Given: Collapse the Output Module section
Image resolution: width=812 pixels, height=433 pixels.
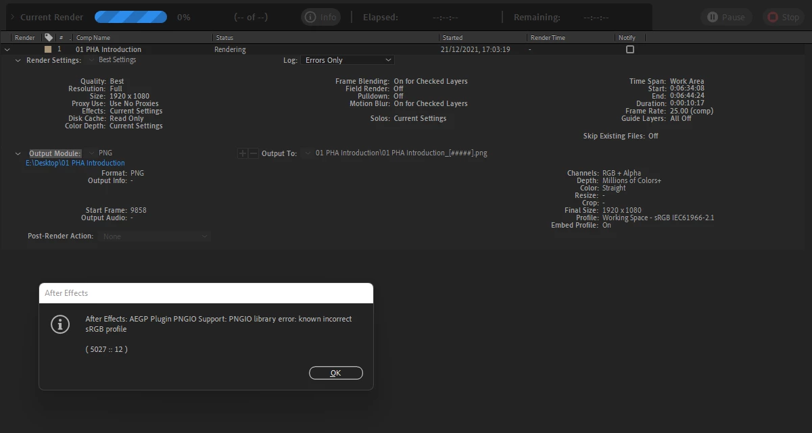Looking at the screenshot, I should (18, 153).
